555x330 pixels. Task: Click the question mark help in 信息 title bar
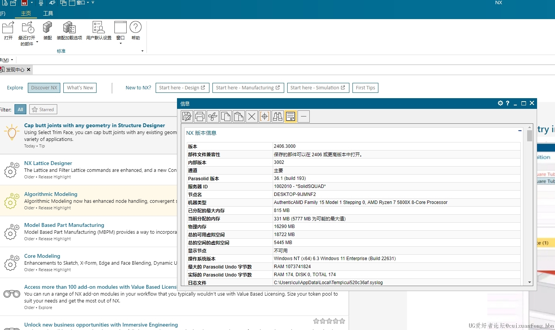[508, 103]
